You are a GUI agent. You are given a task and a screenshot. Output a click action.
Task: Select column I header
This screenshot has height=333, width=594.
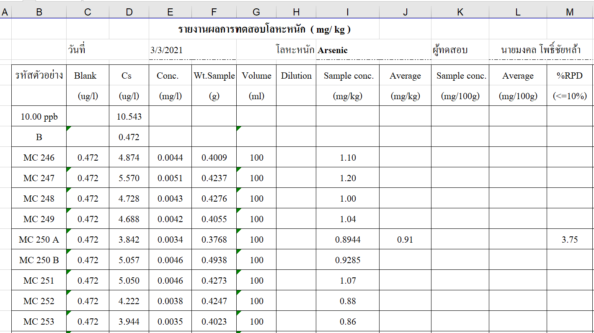pyautogui.click(x=348, y=13)
